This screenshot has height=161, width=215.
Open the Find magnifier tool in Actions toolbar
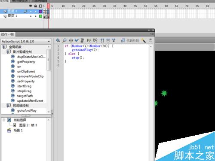tap(64, 40)
